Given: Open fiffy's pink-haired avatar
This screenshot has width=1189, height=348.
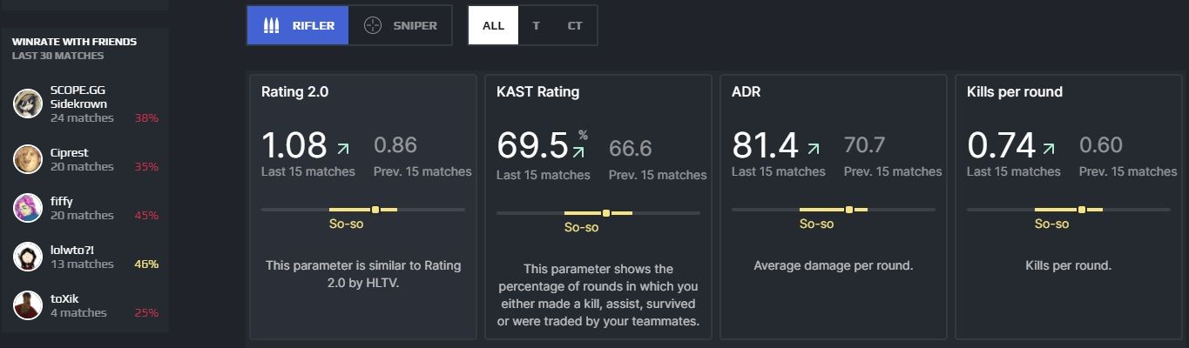Looking at the screenshot, I should click(x=28, y=208).
